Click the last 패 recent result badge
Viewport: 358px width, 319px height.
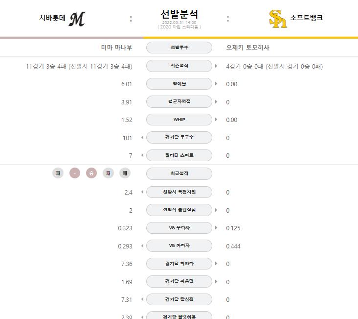tap(125, 173)
